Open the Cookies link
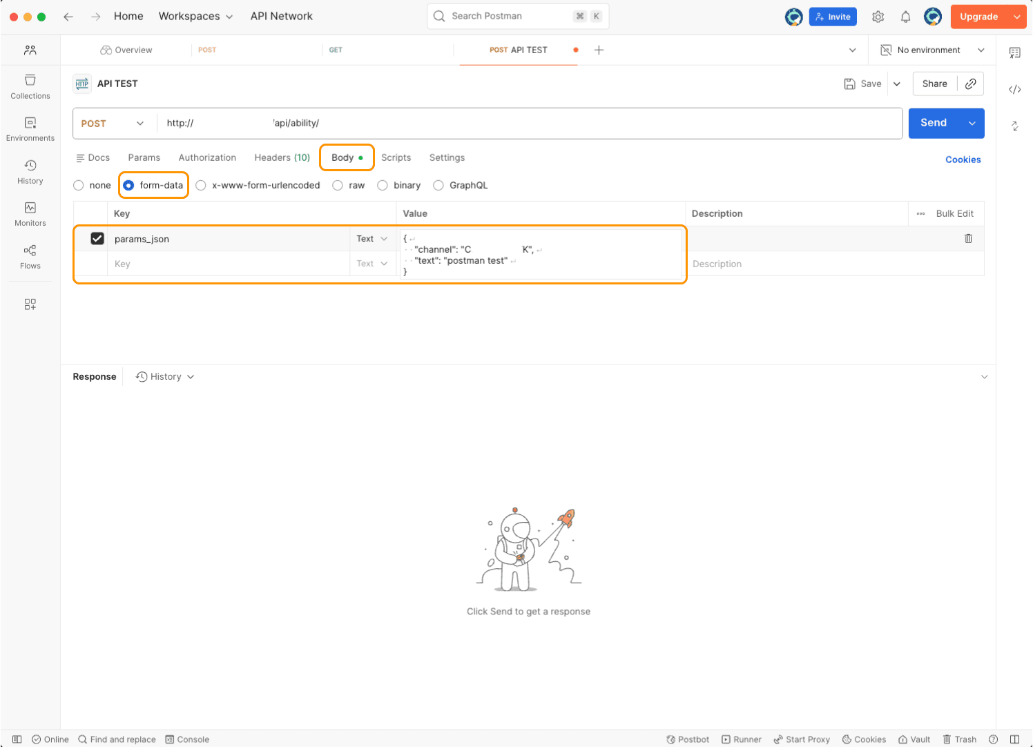Viewport: 1033px width, 747px height. (963, 159)
